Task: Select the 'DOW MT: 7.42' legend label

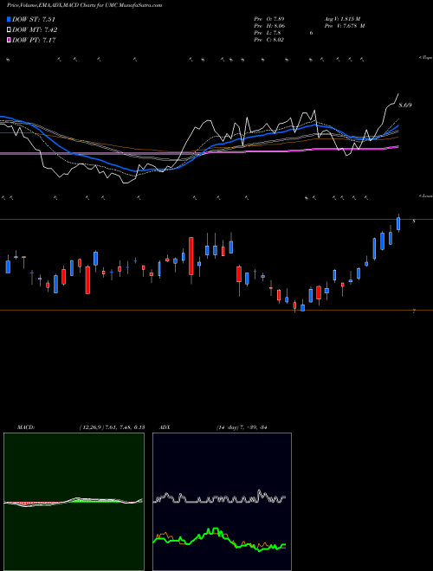Action: [x=35, y=30]
